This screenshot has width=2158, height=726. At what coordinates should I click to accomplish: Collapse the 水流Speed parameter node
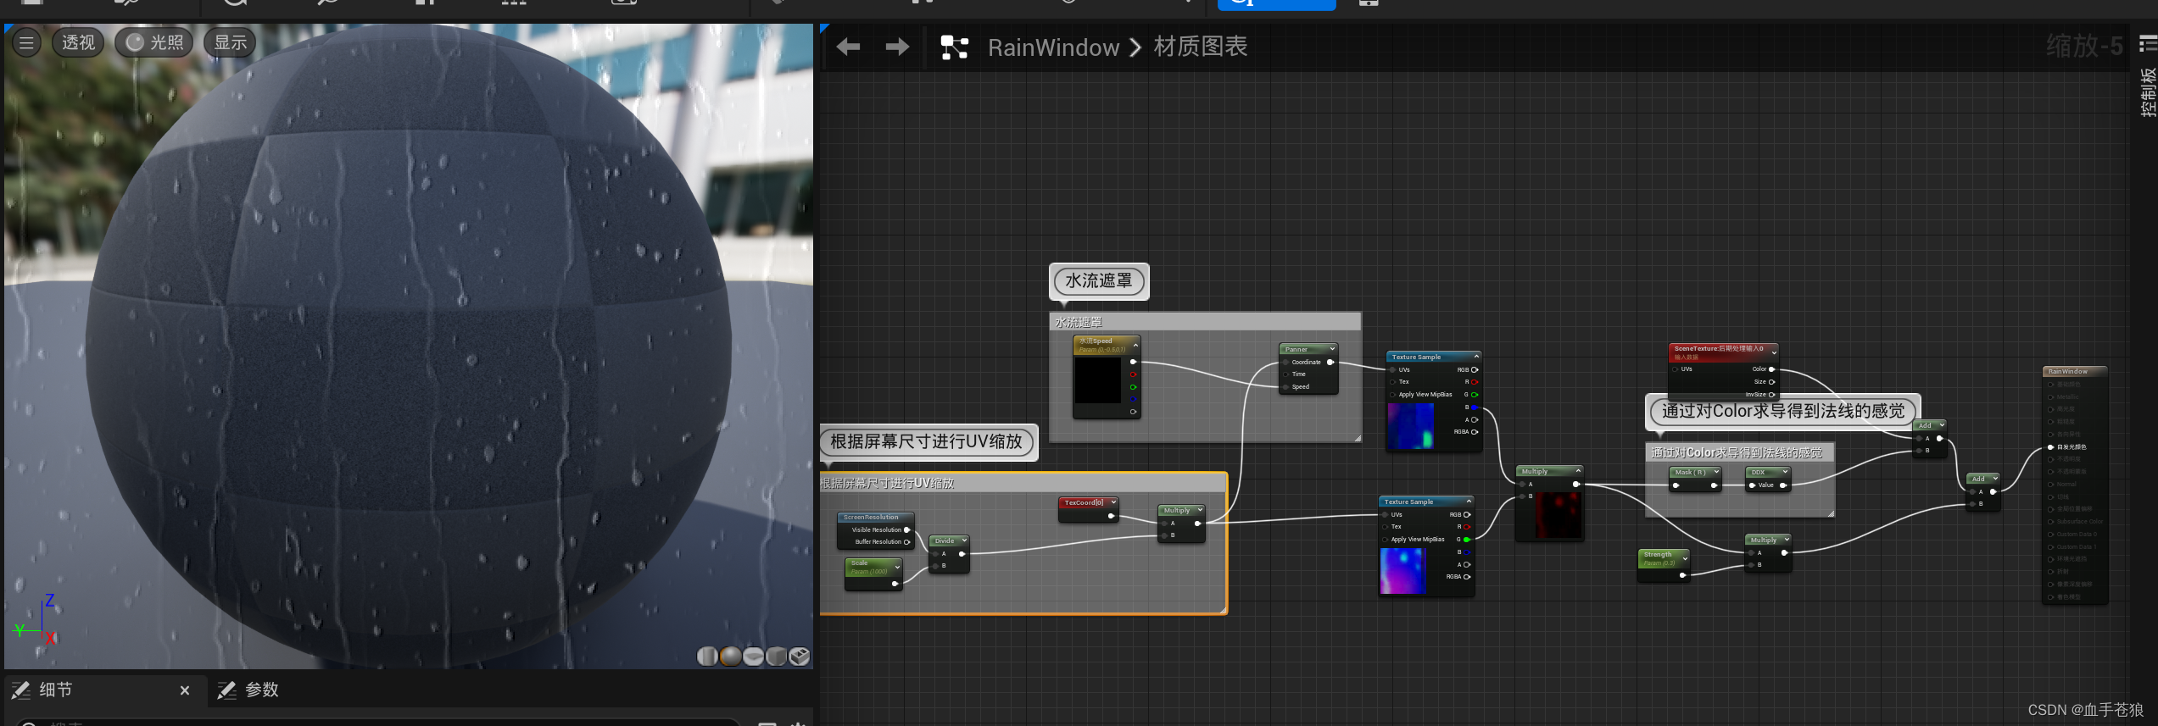click(1135, 345)
